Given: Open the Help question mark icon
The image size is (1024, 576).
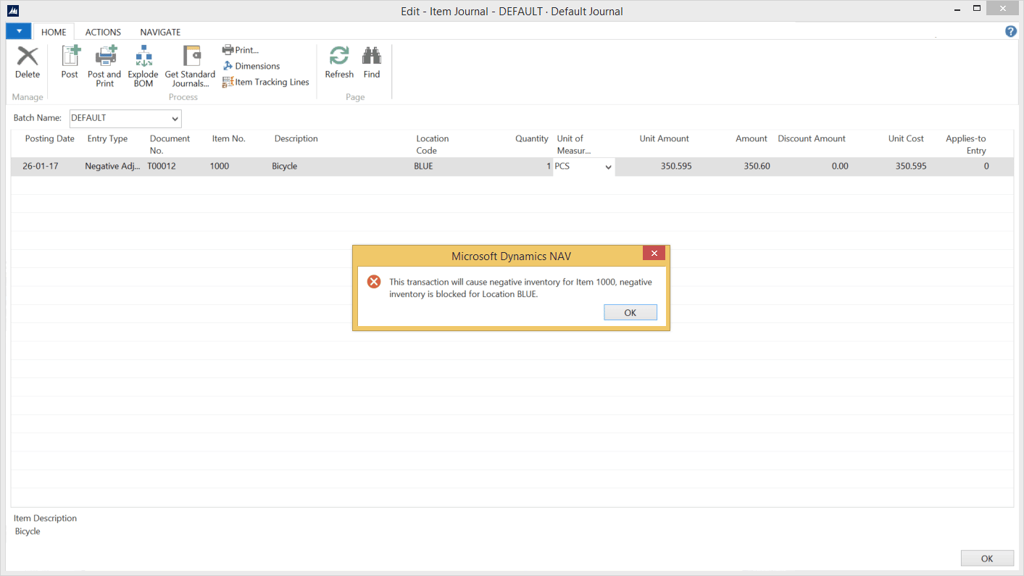Looking at the screenshot, I should tap(1011, 32).
